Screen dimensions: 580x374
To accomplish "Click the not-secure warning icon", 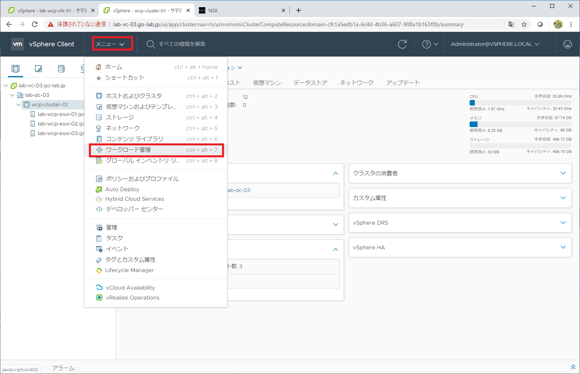I will pos(51,24).
